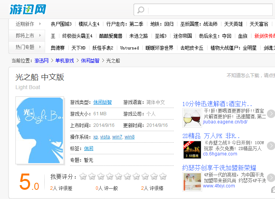Click the Light Boat game cover image
This screenshot has height=199, width=275.
click(x=40, y=130)
